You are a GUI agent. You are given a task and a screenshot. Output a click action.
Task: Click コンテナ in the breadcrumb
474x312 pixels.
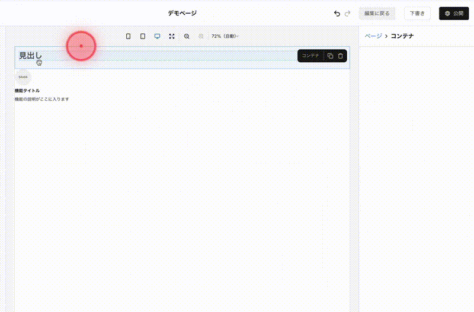pos(402,36)
